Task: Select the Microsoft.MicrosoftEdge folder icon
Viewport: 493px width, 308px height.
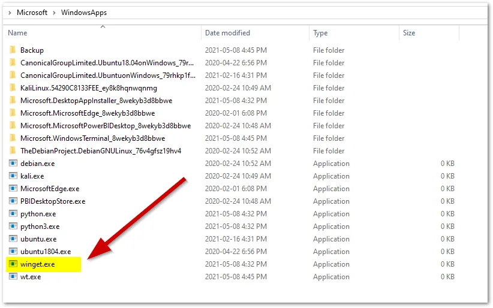Action: click(13, 113)
